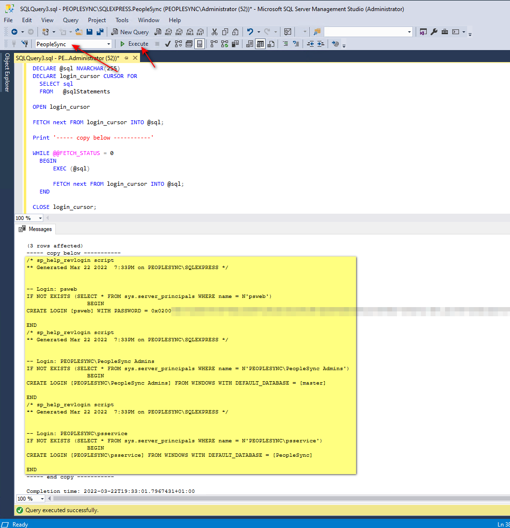Click the Execute button
This screenshot has height=528, width=510.
[134, 44]
